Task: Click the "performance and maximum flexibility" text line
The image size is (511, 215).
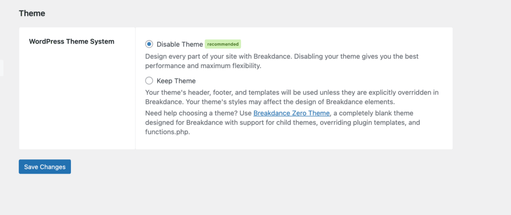Action: click(x=204, y=66)
